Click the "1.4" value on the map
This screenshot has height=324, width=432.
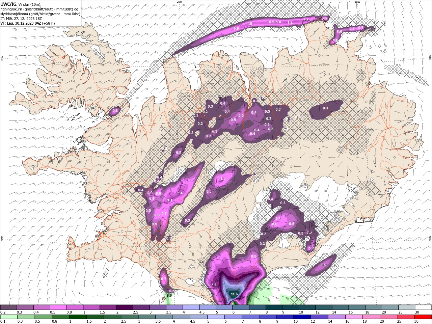point(180,193)
